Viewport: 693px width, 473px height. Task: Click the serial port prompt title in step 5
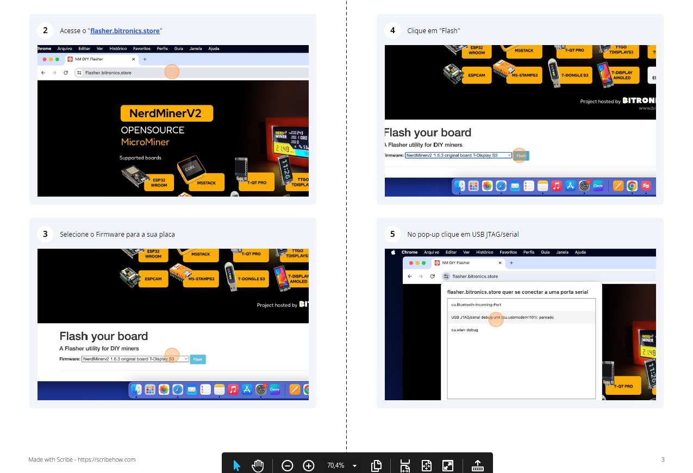[517, 292]
